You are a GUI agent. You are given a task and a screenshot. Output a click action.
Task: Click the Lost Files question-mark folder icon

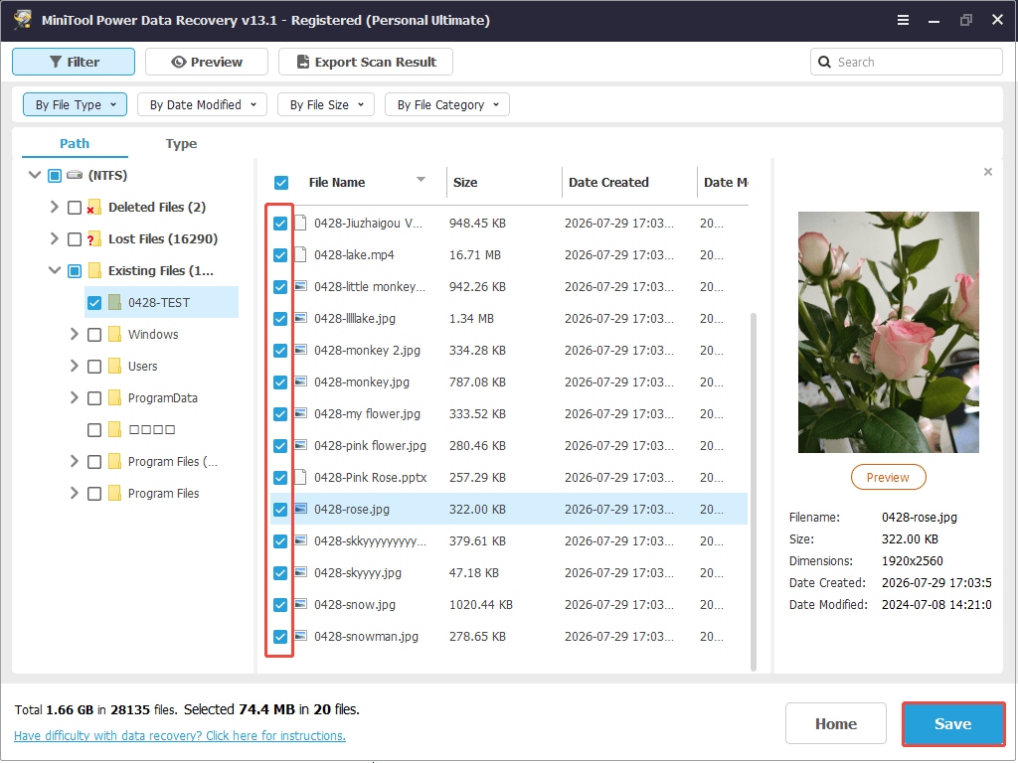pos(93,238)
